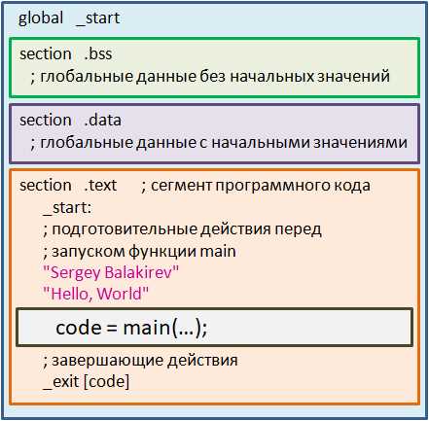Click the '_exit [code]' line
The image size is (429, 421).
coord(87,382)
